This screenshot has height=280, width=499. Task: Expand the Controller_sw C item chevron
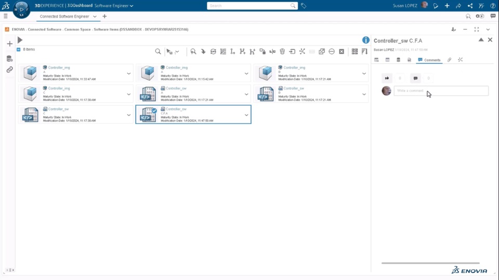coord(128,115)
